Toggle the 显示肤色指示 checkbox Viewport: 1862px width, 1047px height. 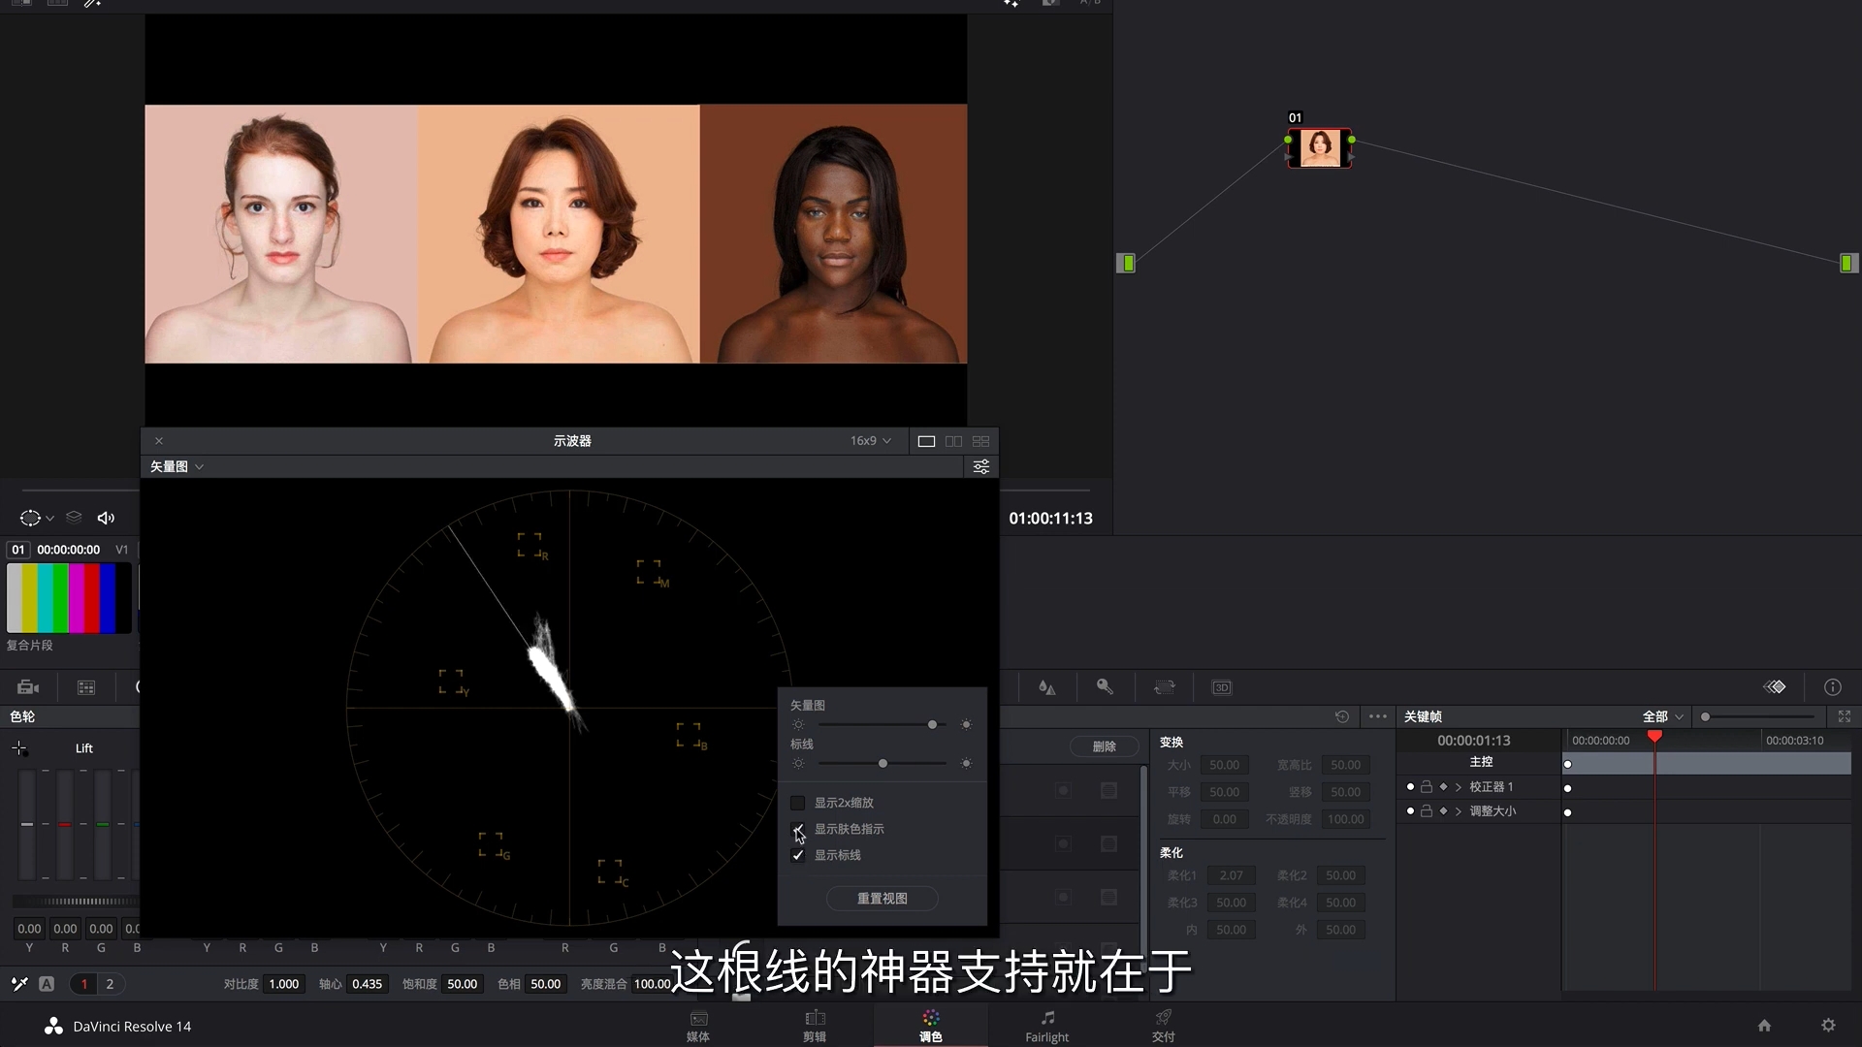pos(798,829)
